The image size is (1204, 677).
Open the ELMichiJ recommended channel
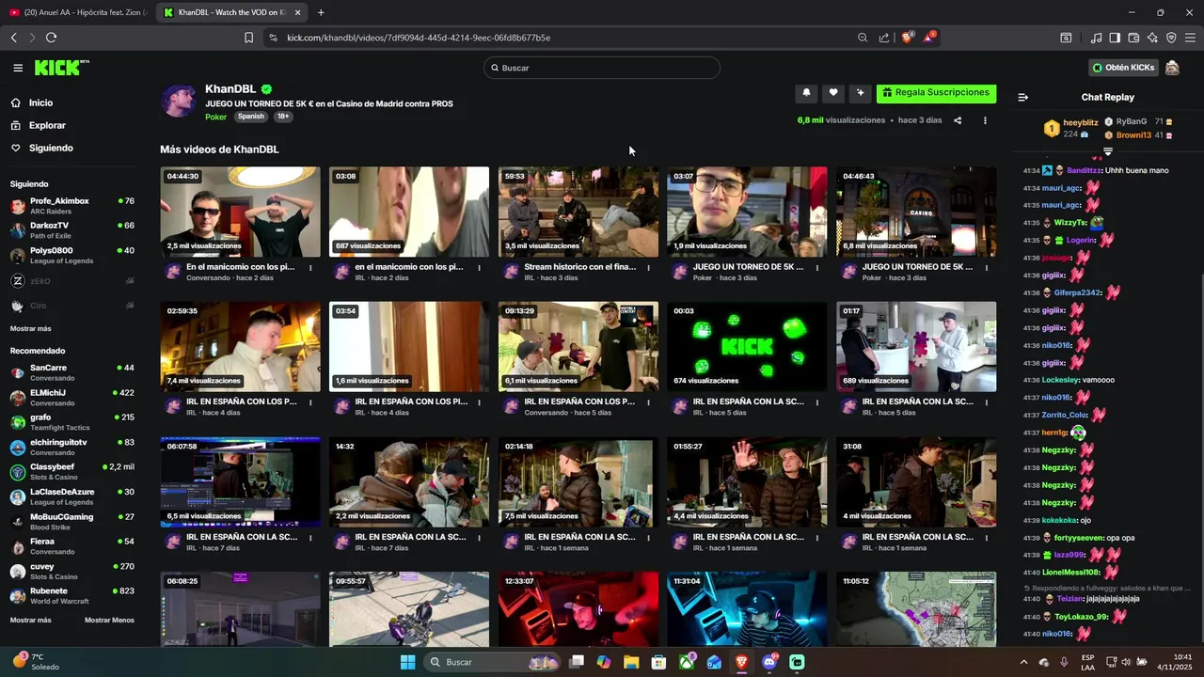click(73, 397)
